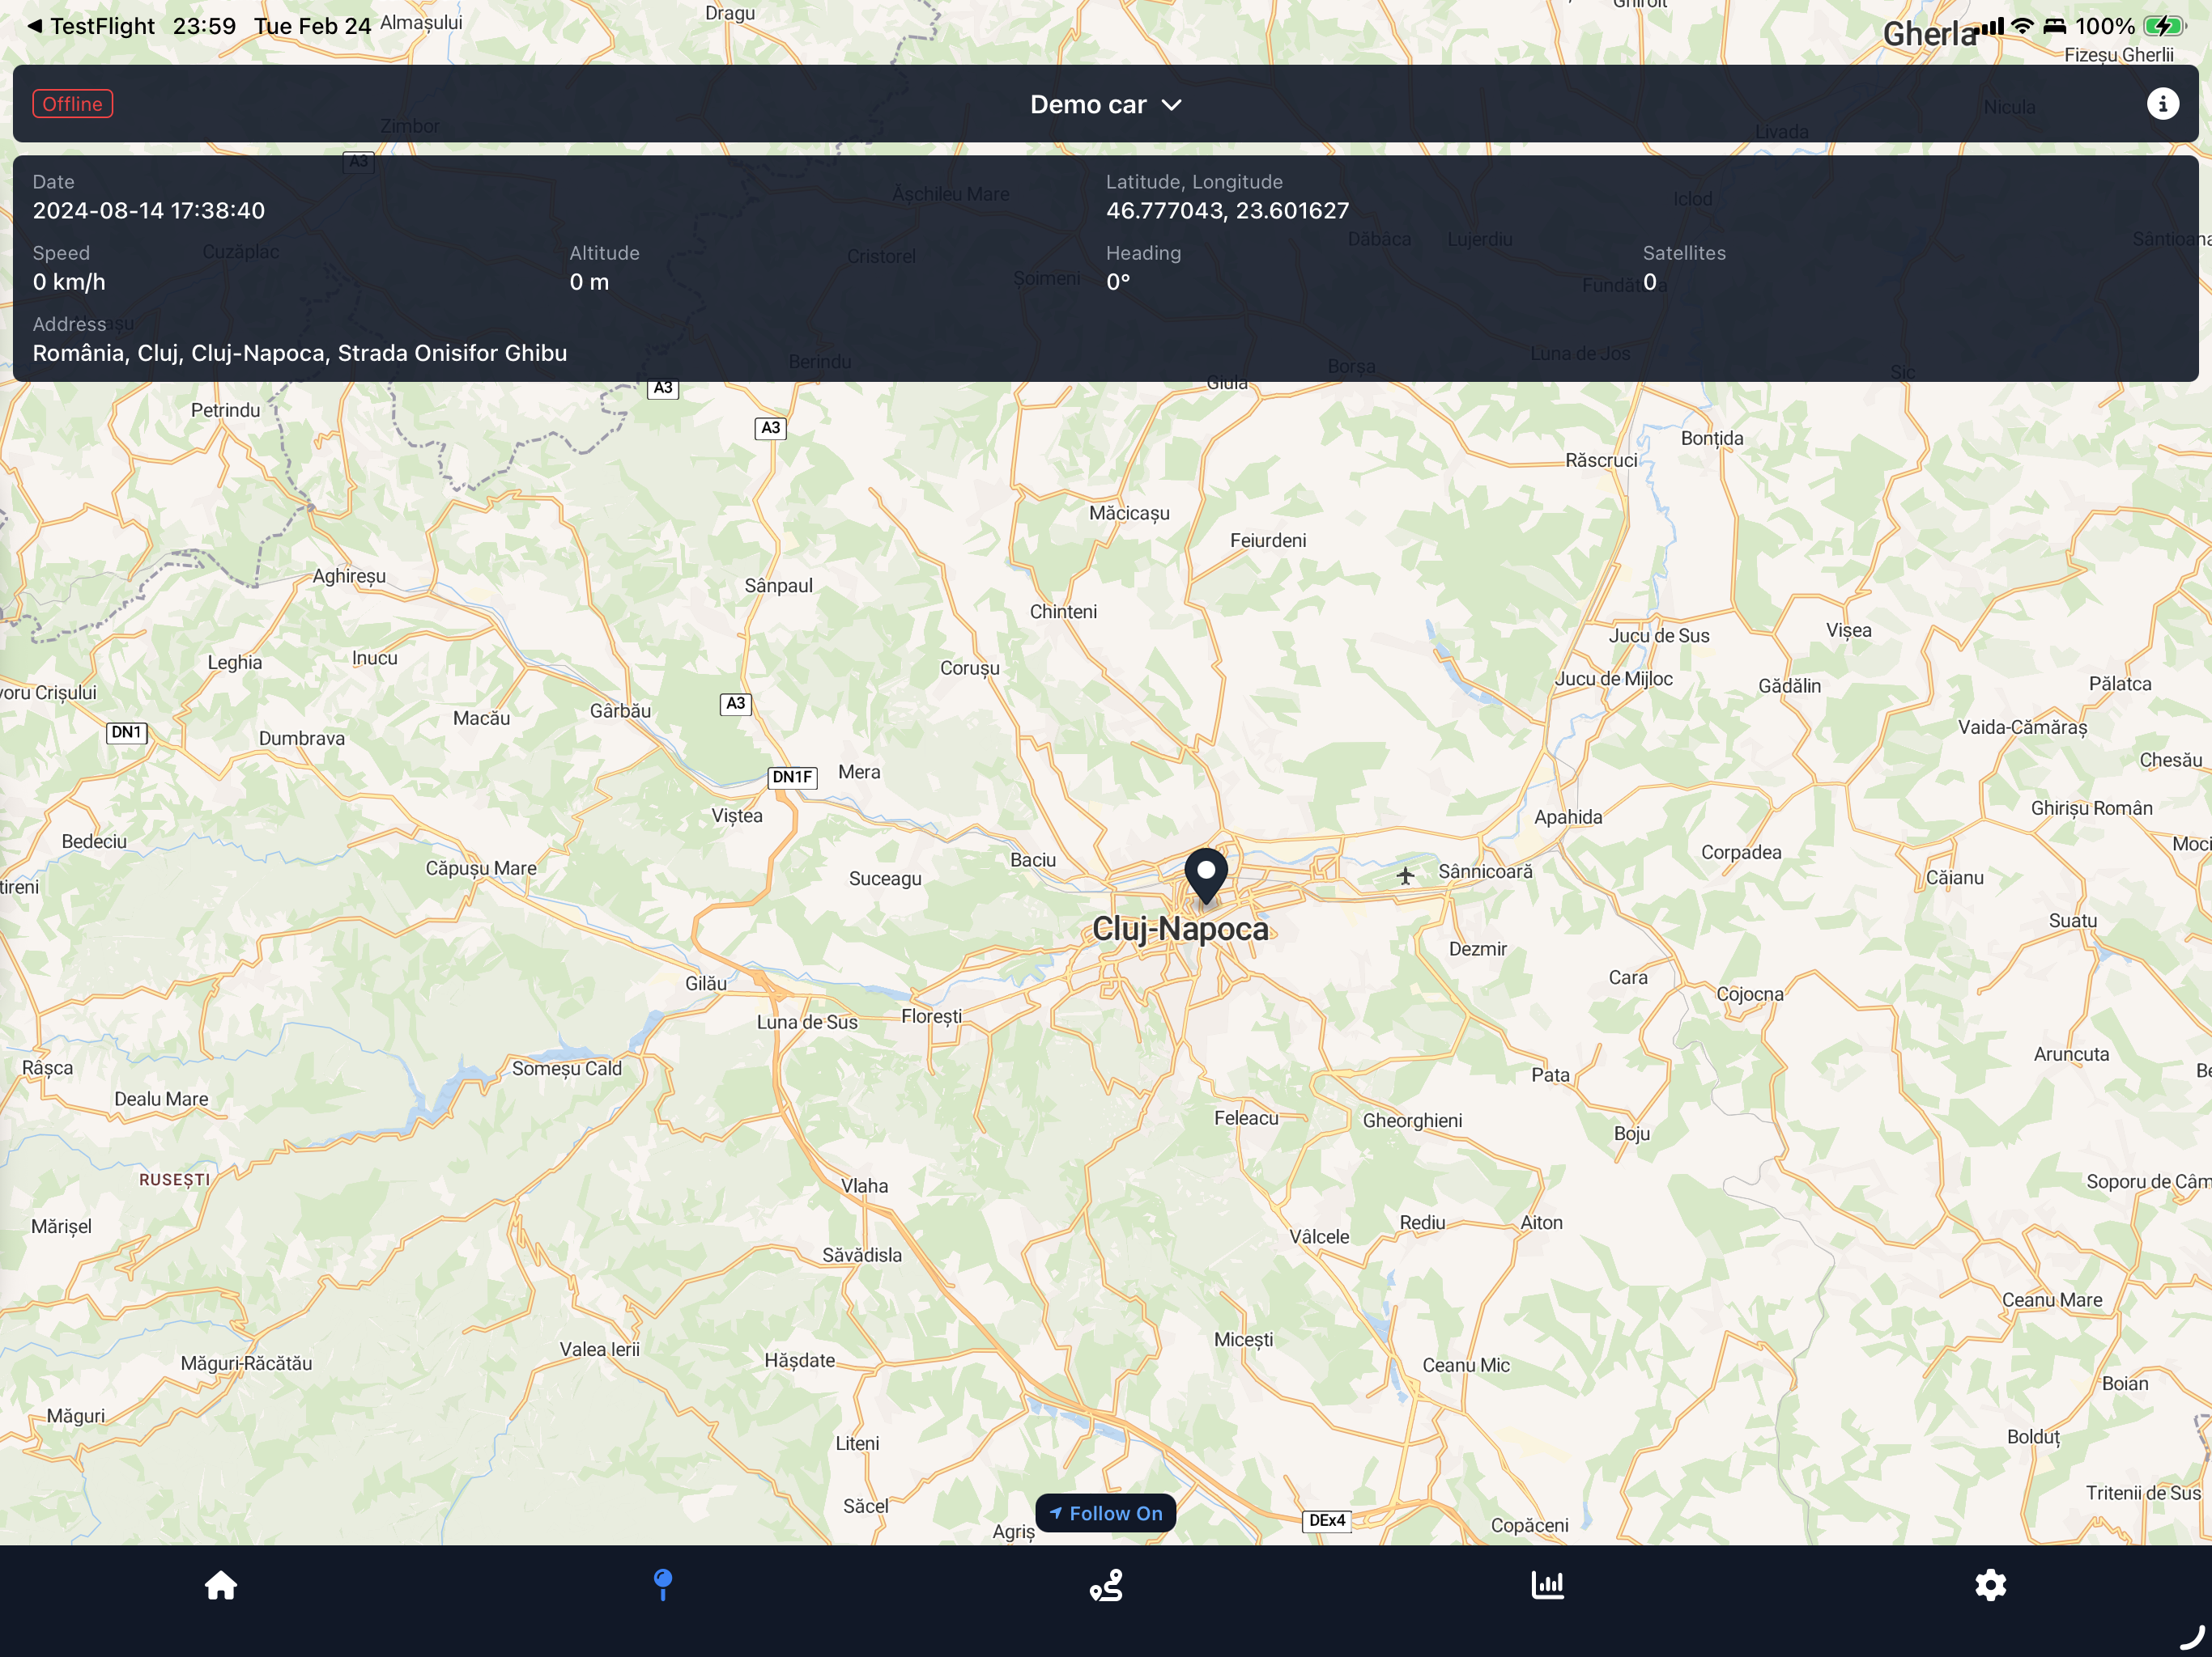Click the Gilău town label

706,985
